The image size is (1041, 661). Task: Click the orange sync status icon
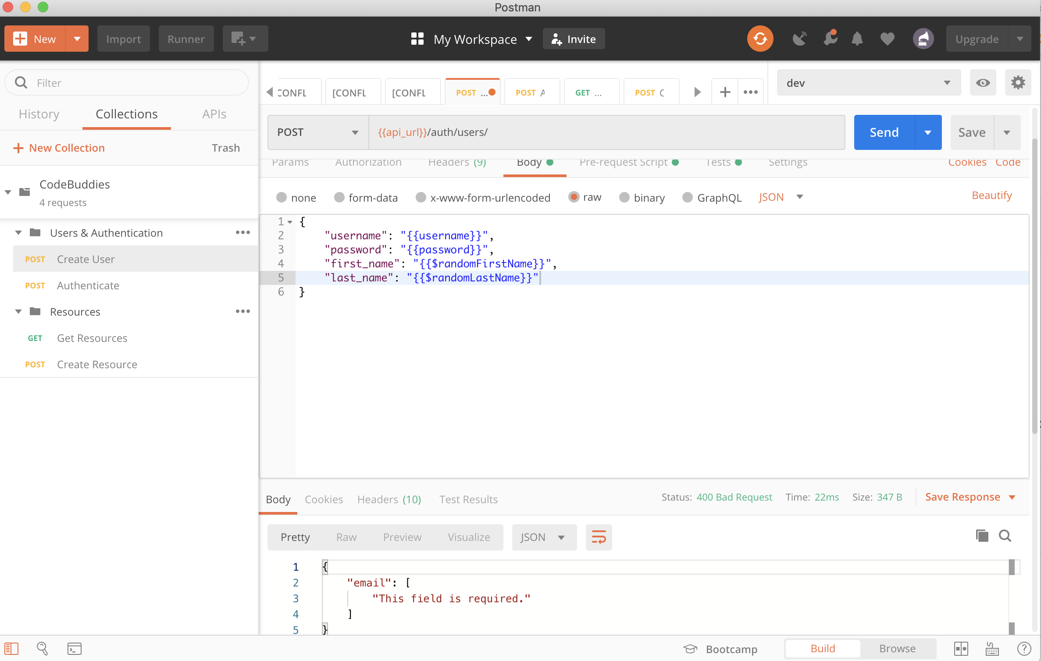click(760, 39)
